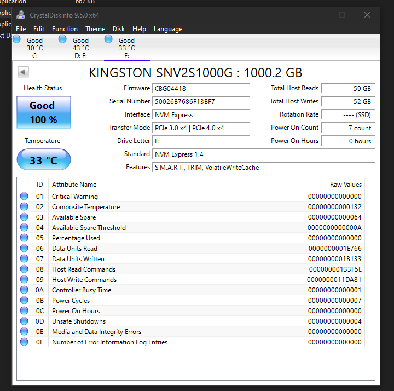The image size is (394, 391).
Task: Click the Transfer Mode field
Action: pos(201,128)
